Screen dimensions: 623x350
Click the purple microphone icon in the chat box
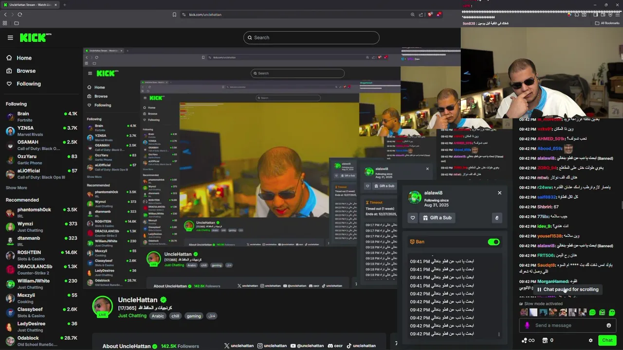tap(527, 326)
